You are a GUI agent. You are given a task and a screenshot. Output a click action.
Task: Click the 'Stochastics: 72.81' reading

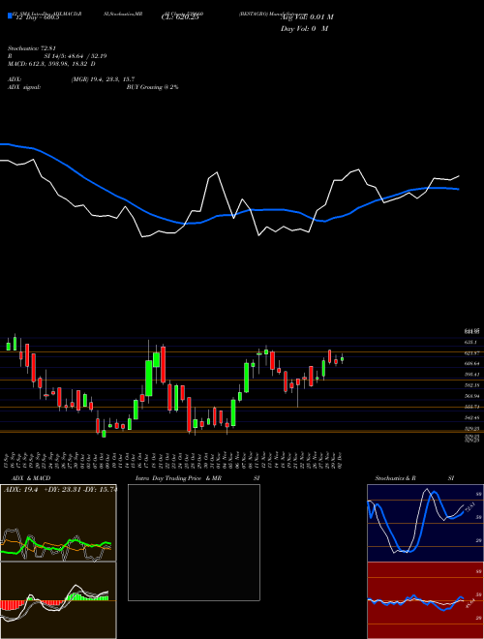pyautogui.click(x=31, y=48)
